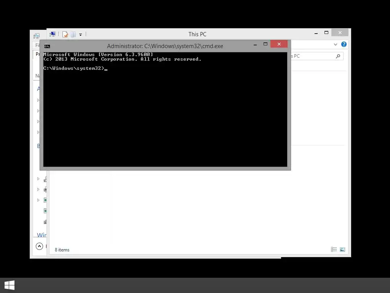Viewport: 390px width, 293px height.
Task: Click the "Microsoft Windows [Version 6.3.9600]" line
Action: (98, 54)
